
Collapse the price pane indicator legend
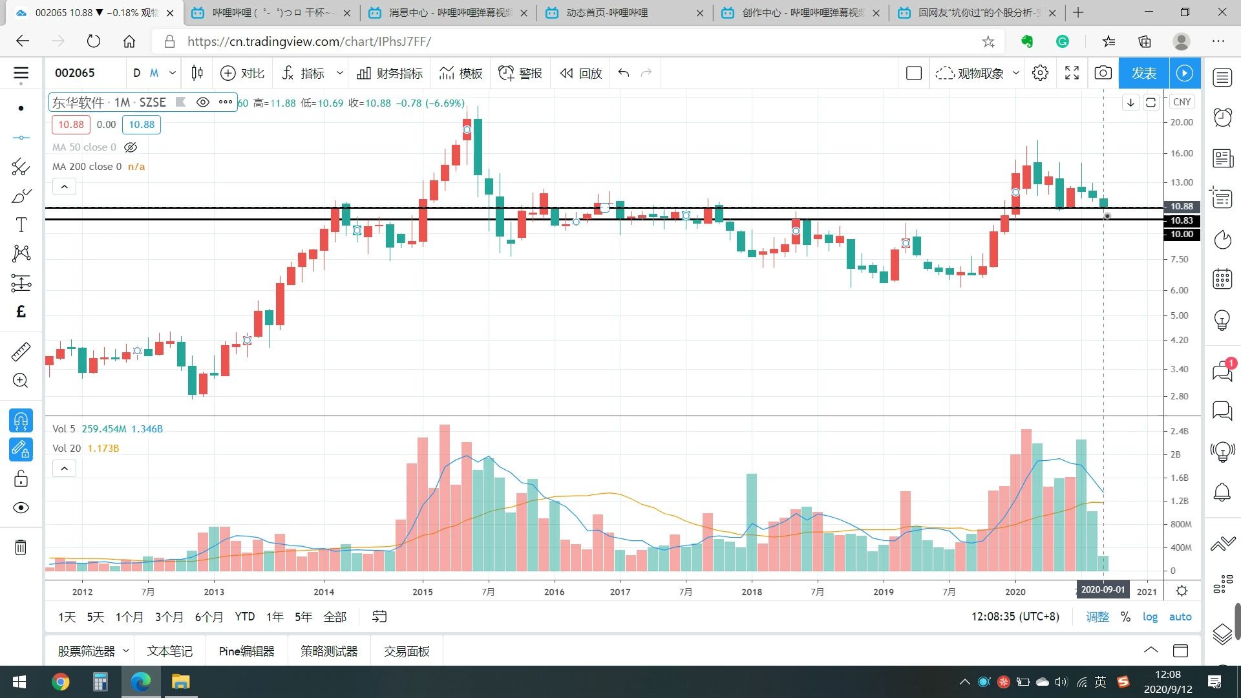[64, 187]
